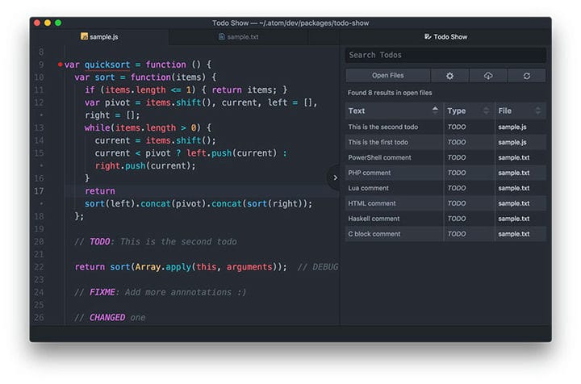
Task: Focus the Search Todos input field
Action: click(445, 55)
